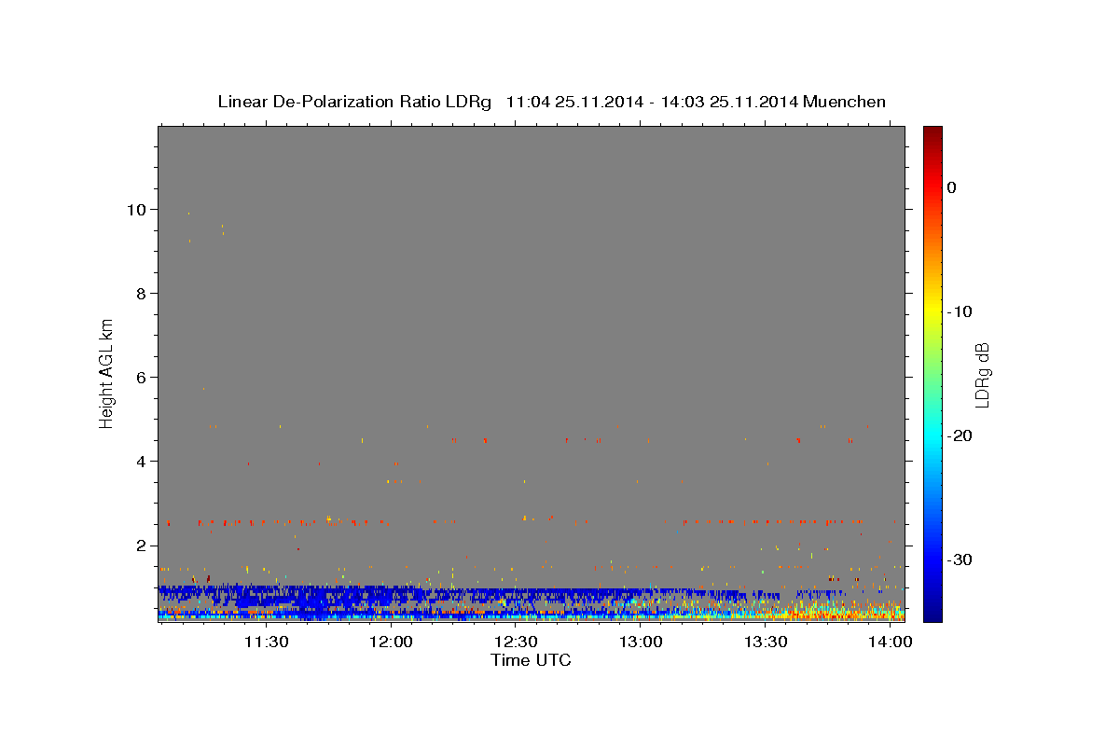1119x746 pixels.
Task: Click the 13:00 time tick label
Action: tap(641, 642)
